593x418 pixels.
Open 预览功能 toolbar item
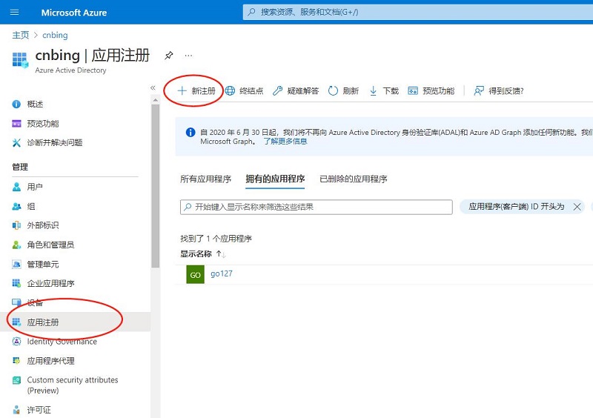pyautogui.click(x=431, y=90)
